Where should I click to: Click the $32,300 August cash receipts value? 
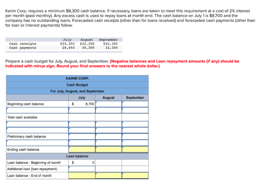coord(87,44)
